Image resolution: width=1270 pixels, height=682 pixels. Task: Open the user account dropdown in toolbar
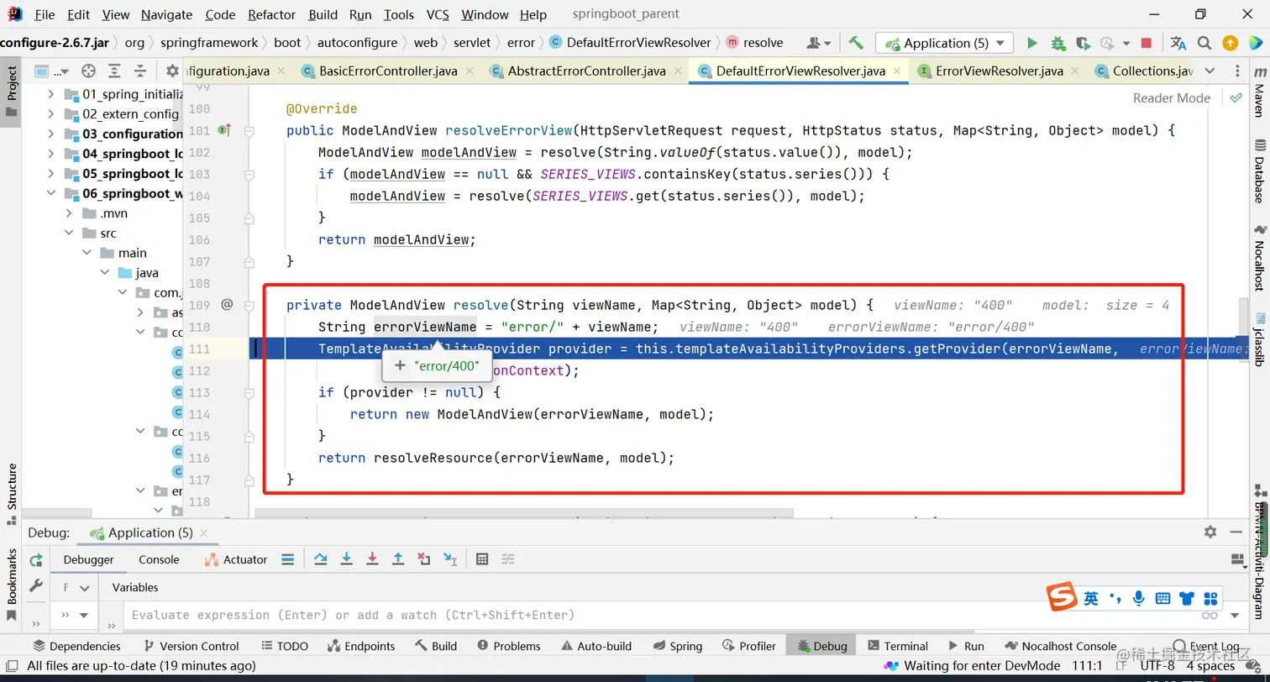818,43
